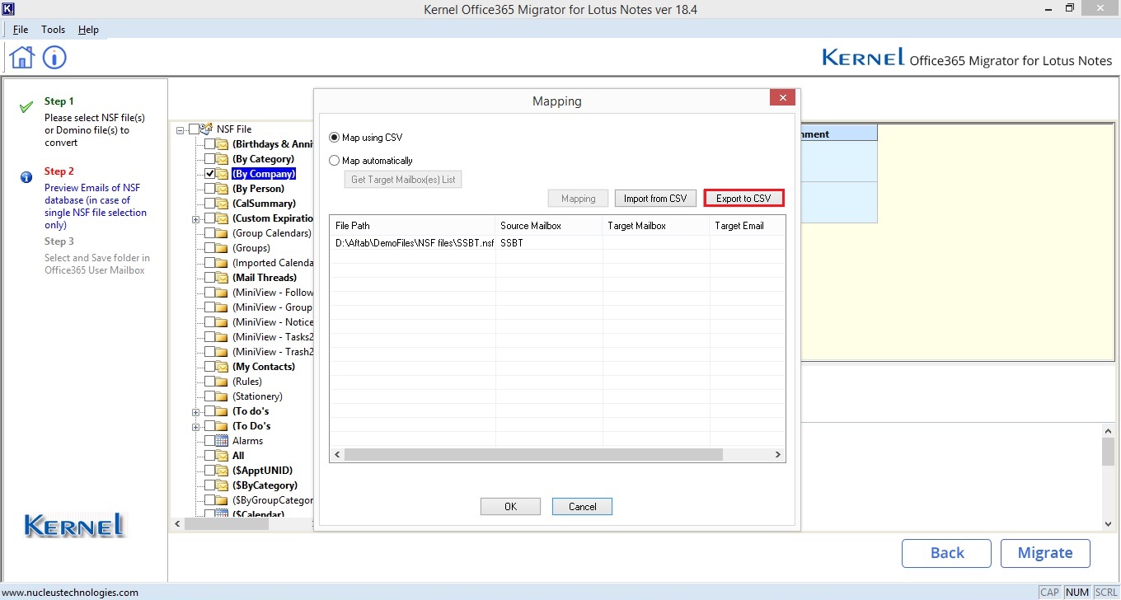The image size is (1121, 600).
Task: Open the File menu
Action: [x=21, y=30]
